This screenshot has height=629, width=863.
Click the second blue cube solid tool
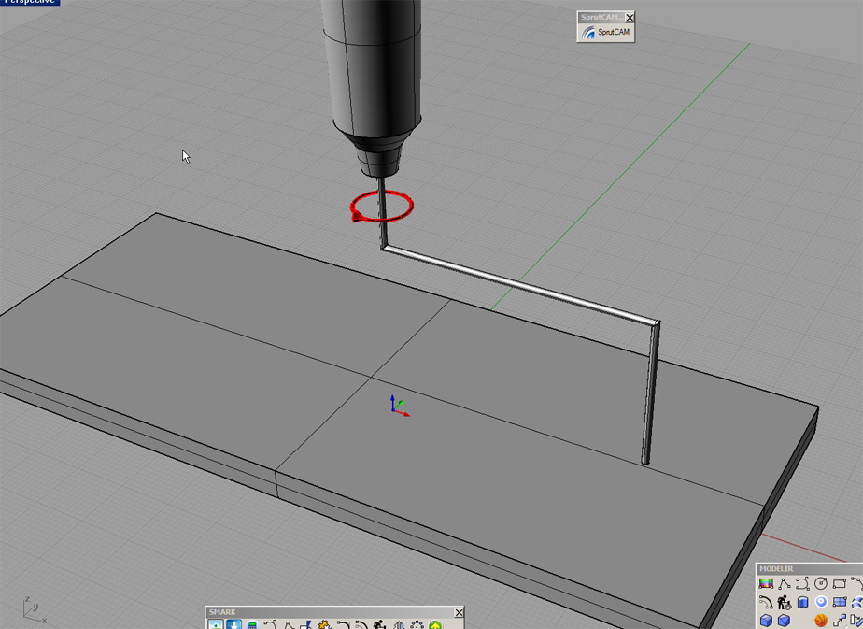click(x=785, y=621)
